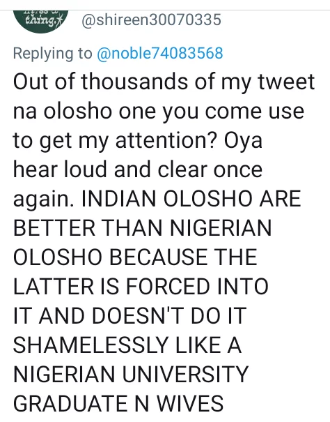Click the line 'to get my attention? Oya'
This screenshot has width=330, height=422.
[x=138, y=141]
